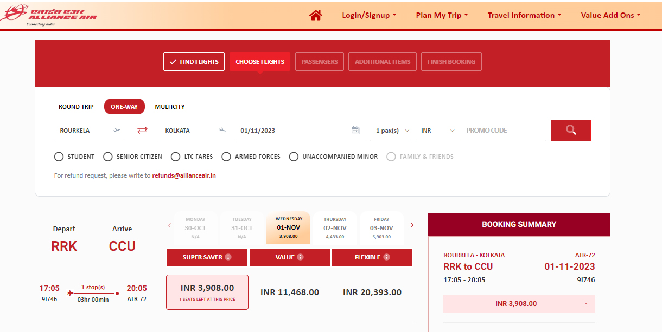Click the search magnifier button
Viewport: 662px width, 332px height.
point(570,130)
